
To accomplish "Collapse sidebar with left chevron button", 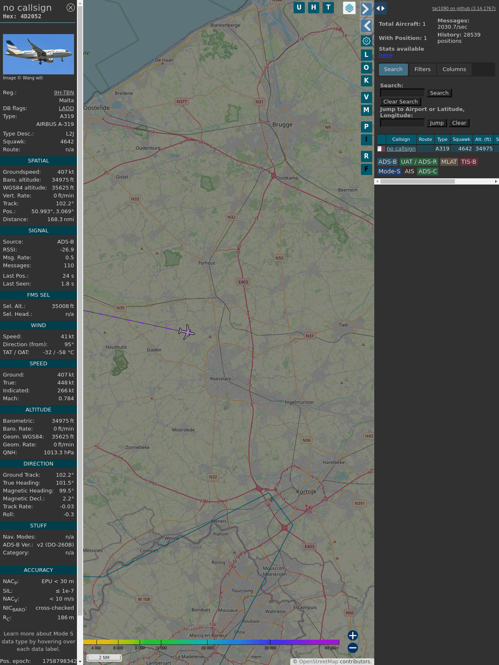I will tap(366, 26).
